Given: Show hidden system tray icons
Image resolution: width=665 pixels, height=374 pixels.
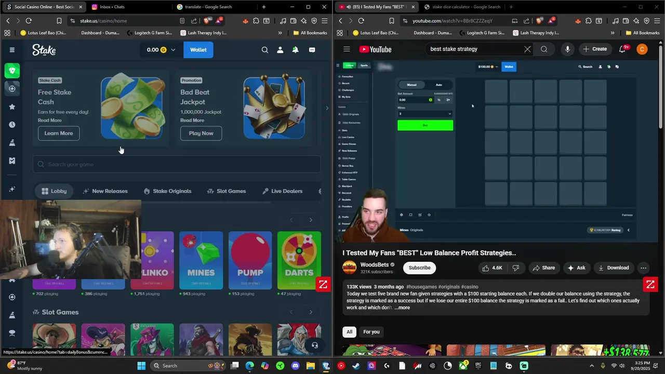Looking at the screenshot, I should pos(592,366).
